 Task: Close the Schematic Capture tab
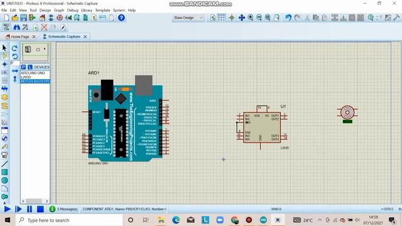tap(85, 36)
